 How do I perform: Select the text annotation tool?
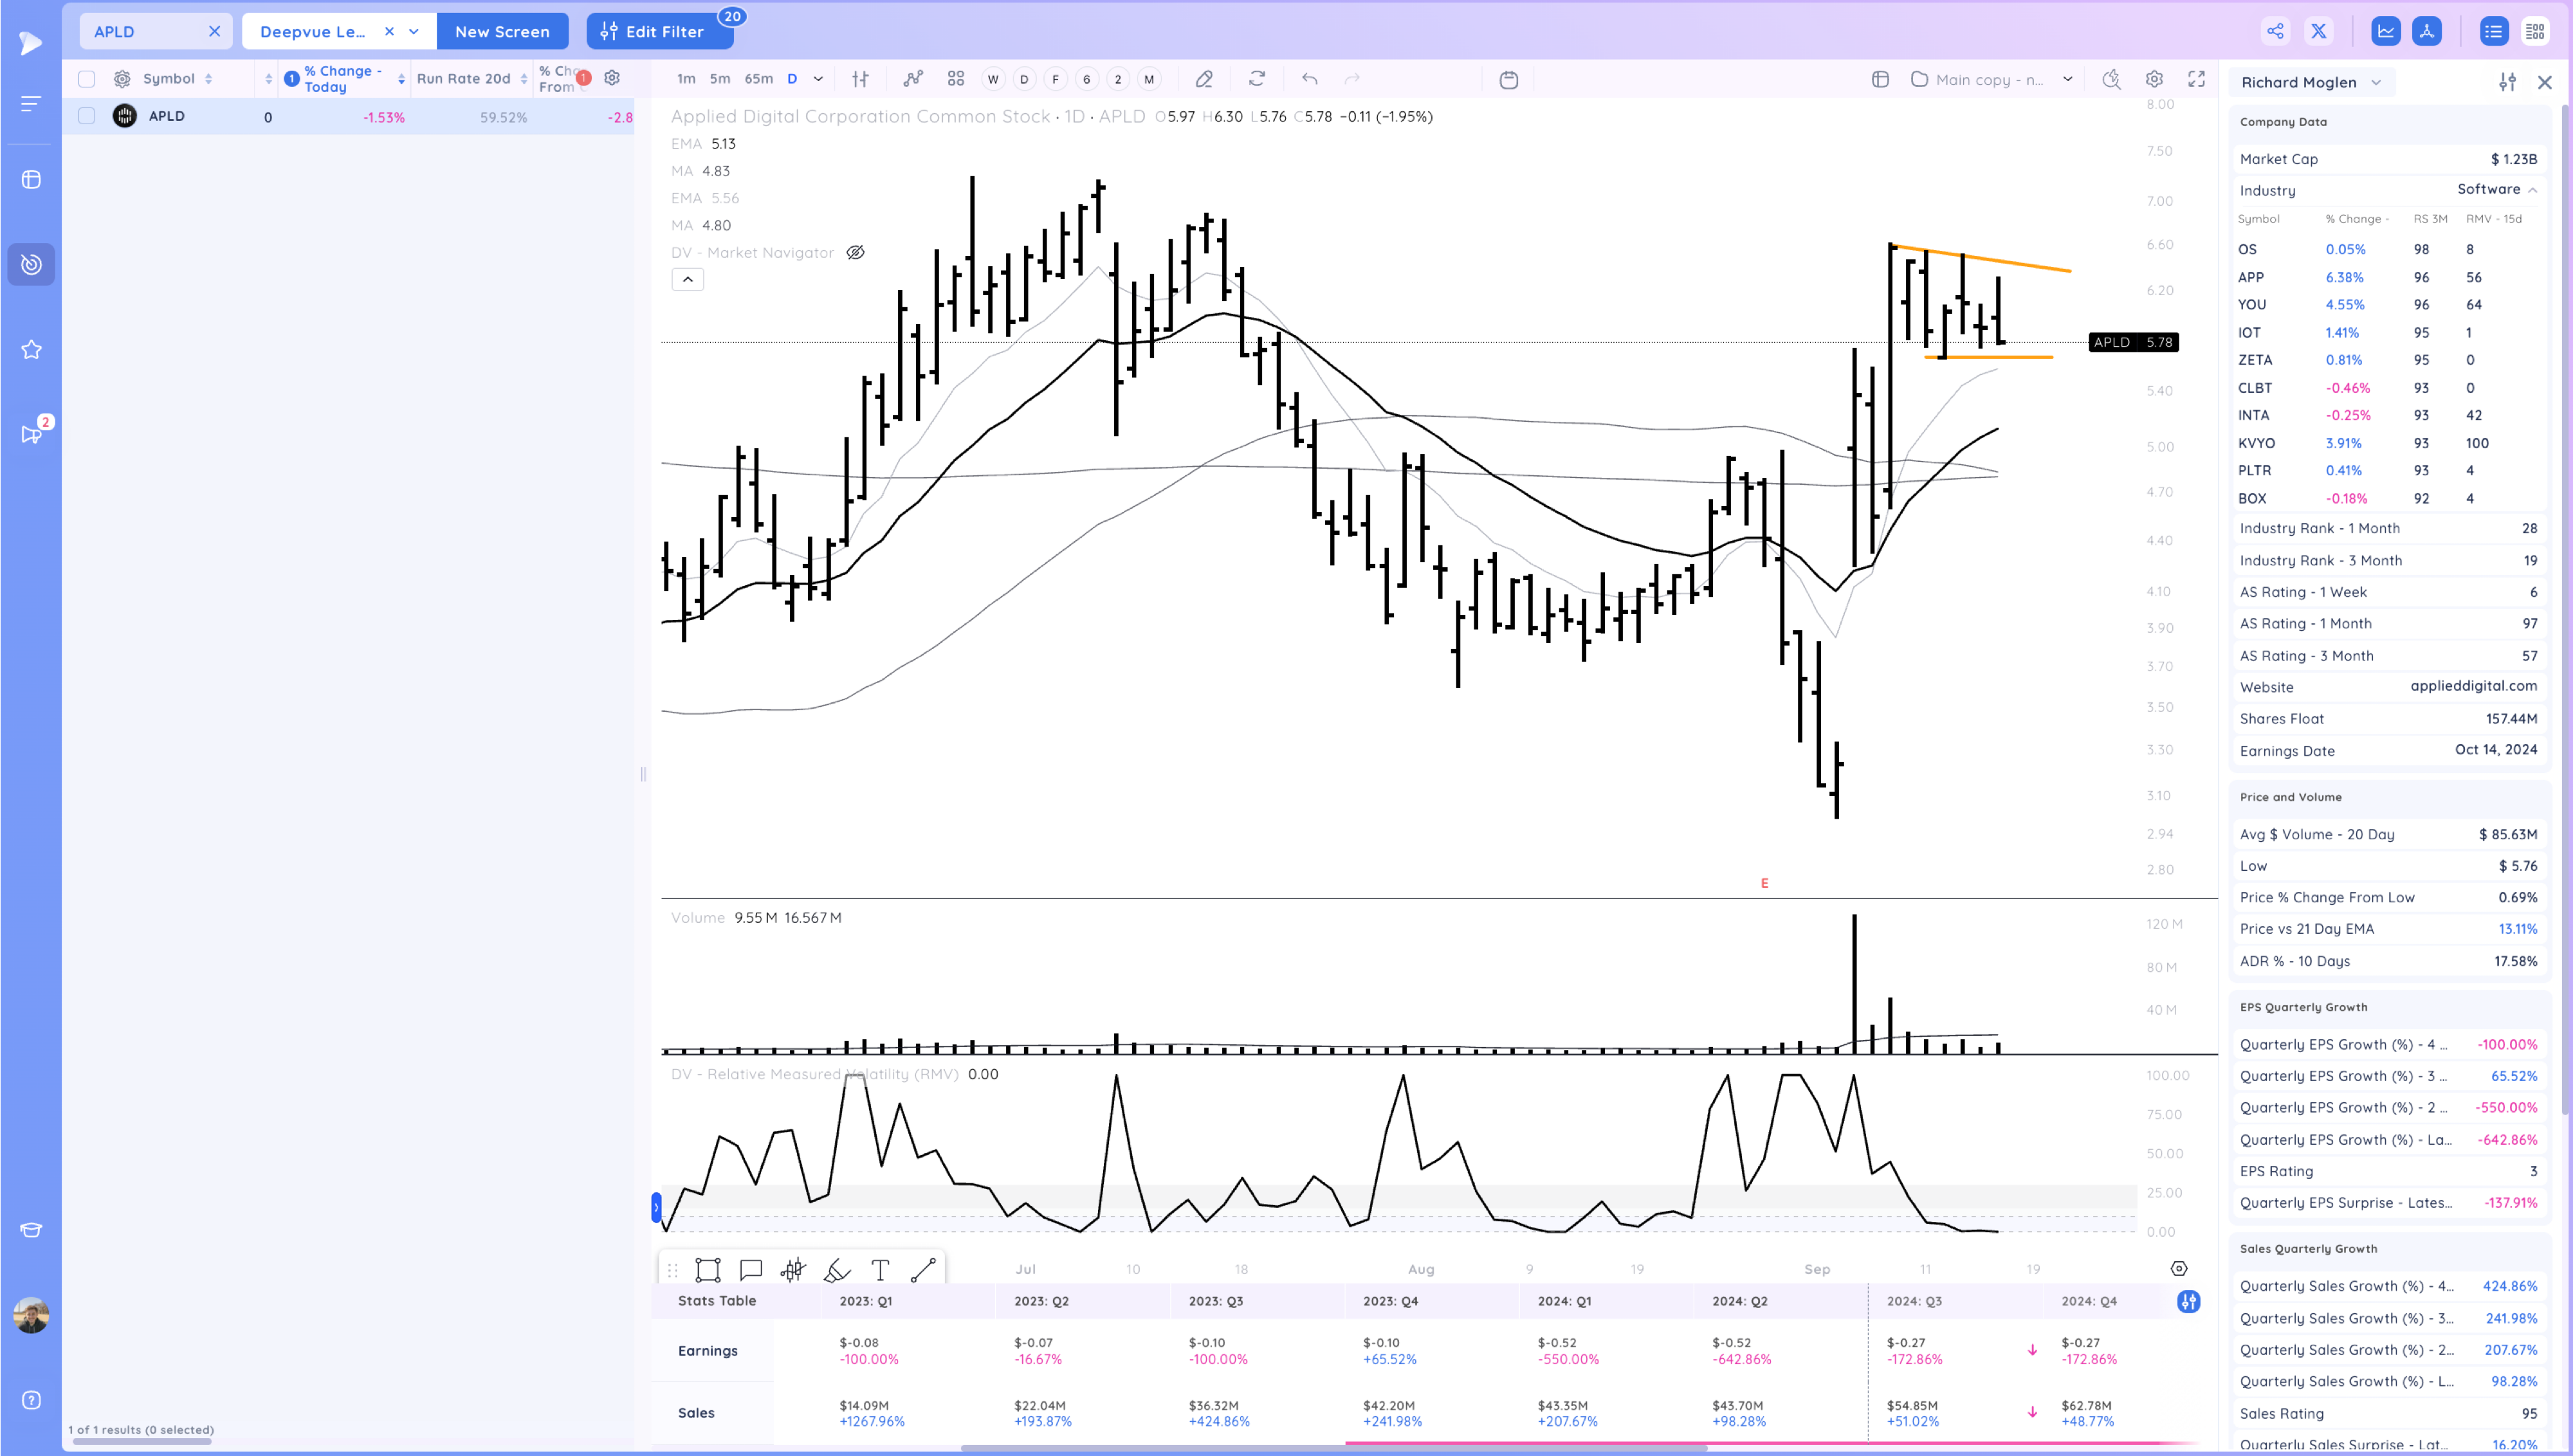(x=880, y=1270)
